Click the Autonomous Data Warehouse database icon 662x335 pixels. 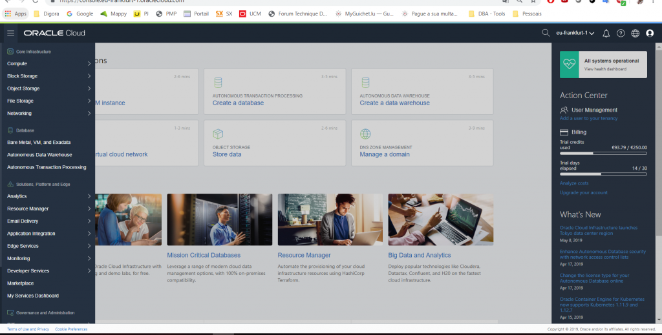point(365,82)
